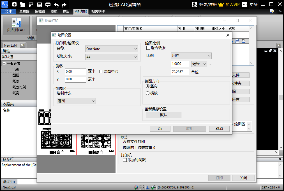The height and width of the screenshot is (191, 284).
Task: Click the login user icon
Action: (195, 4)
